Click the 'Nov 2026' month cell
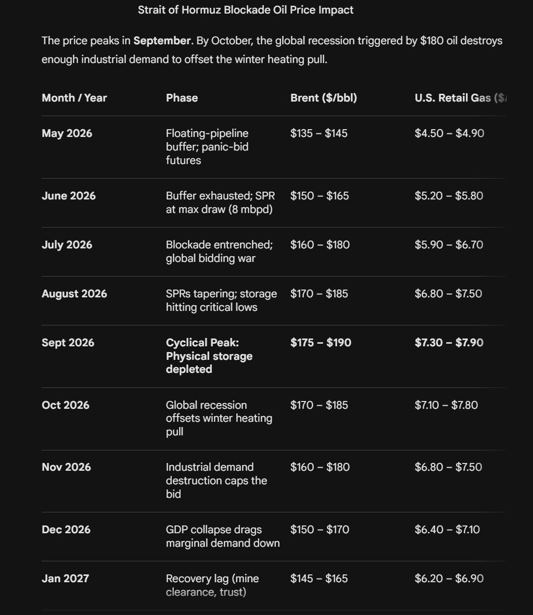 click(66, 467)
